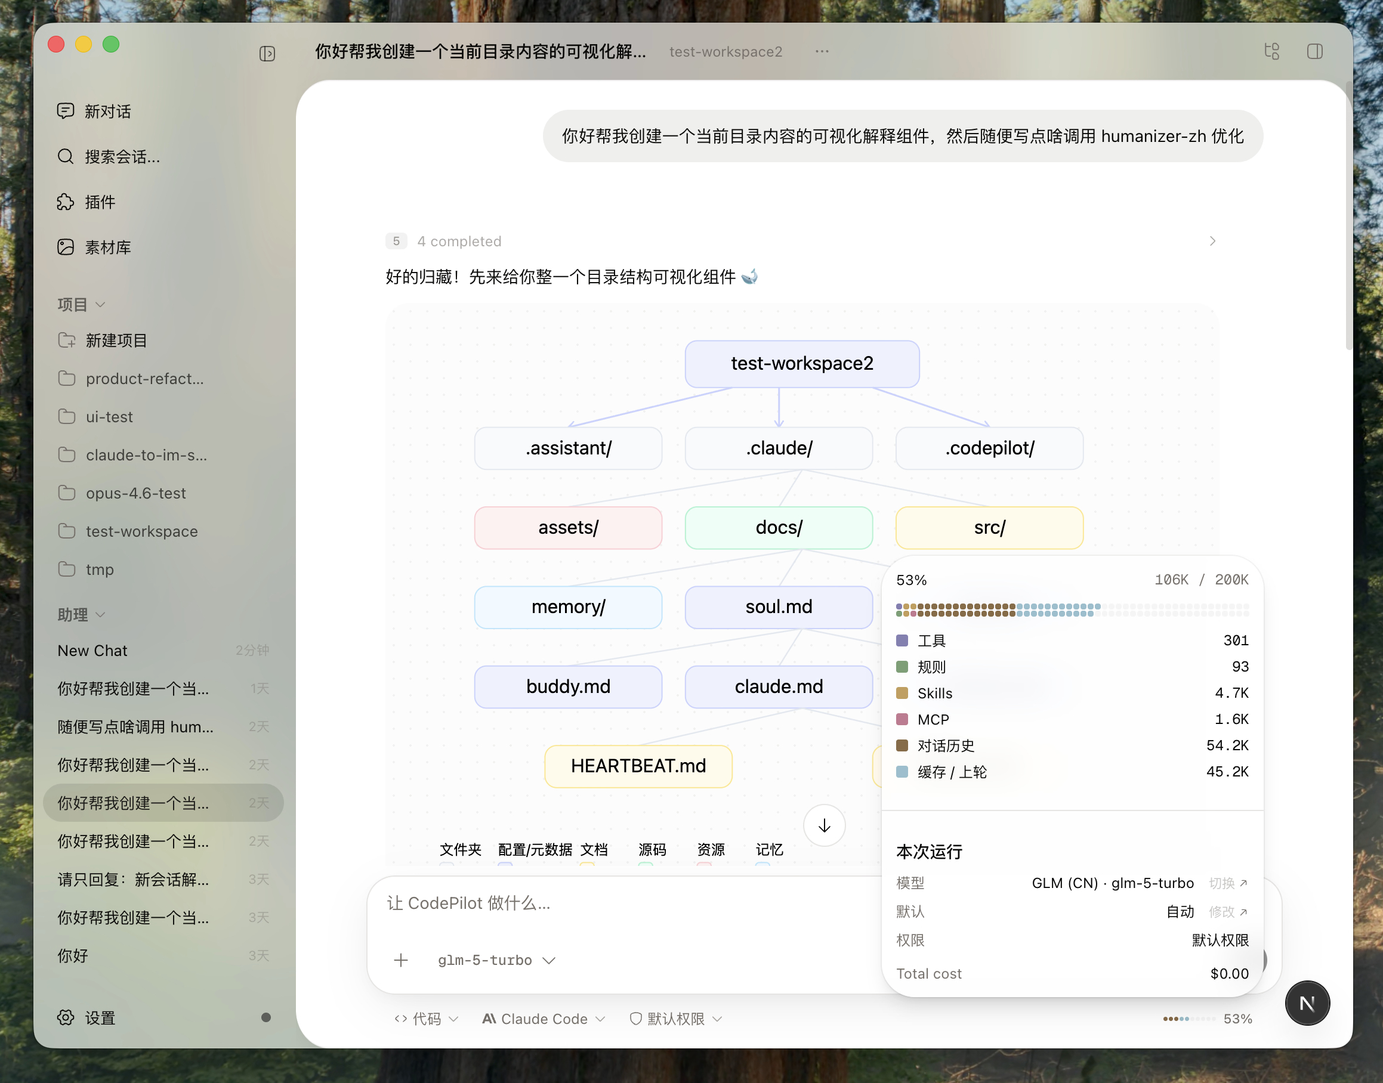Open the 设置 settings gear
This screenshot has height=1083, width=1383.
click(87, 1017)
